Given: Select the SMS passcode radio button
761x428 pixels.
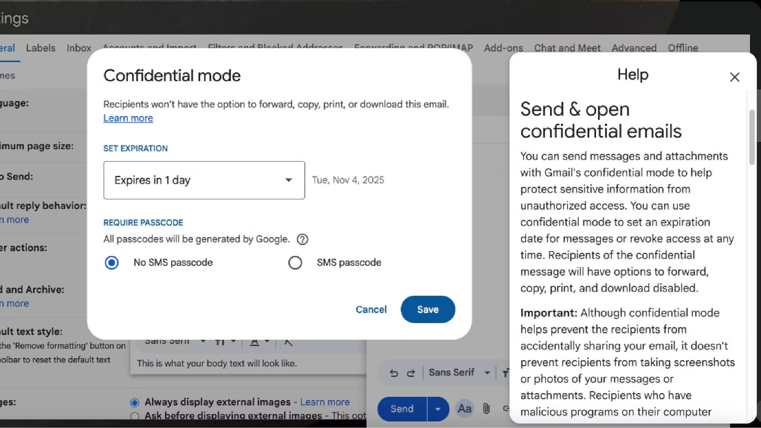Looking at the screenshot, I should [295, 263].
